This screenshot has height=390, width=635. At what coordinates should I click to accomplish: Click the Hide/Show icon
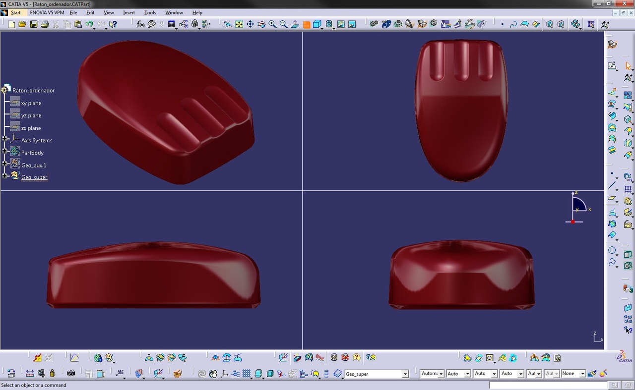[341, 24]
